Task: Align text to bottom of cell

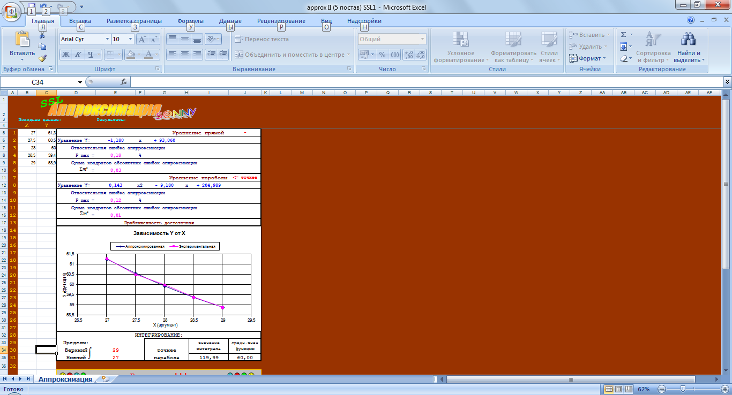Action: tap(197, 39)
